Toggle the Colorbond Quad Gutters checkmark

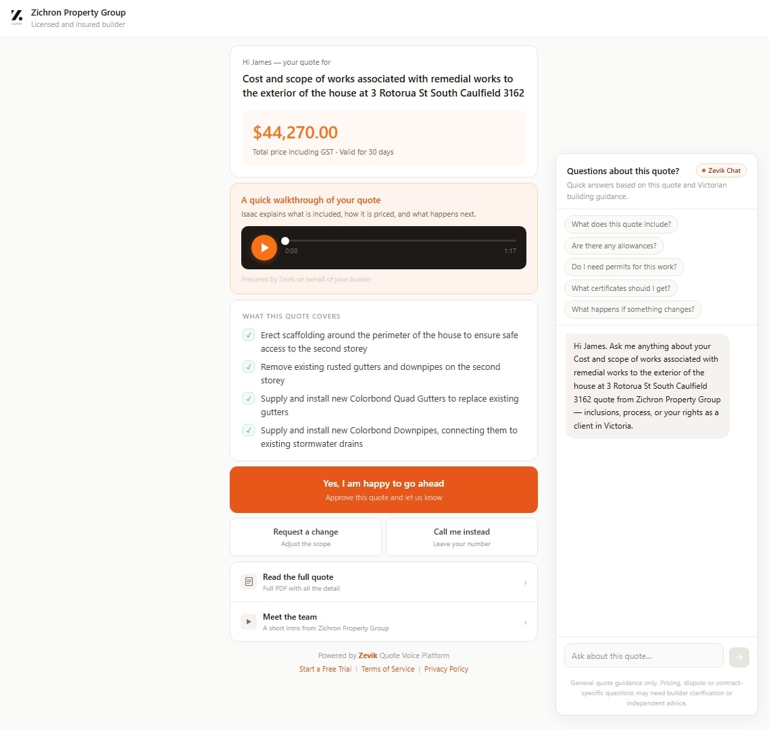(249, 398)
